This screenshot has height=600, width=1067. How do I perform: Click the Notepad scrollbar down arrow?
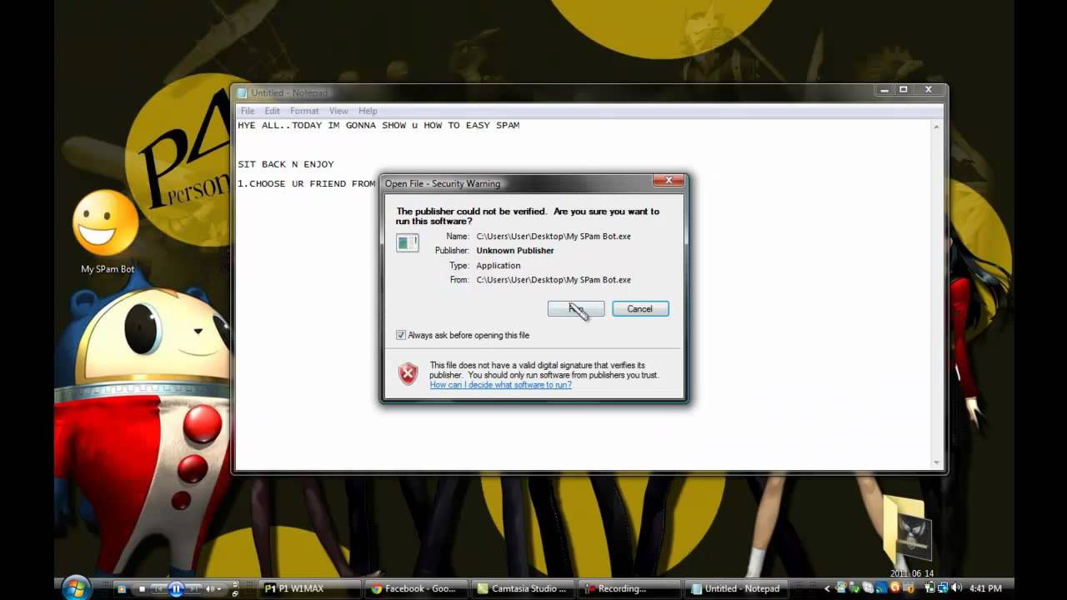tap(936, 462)
